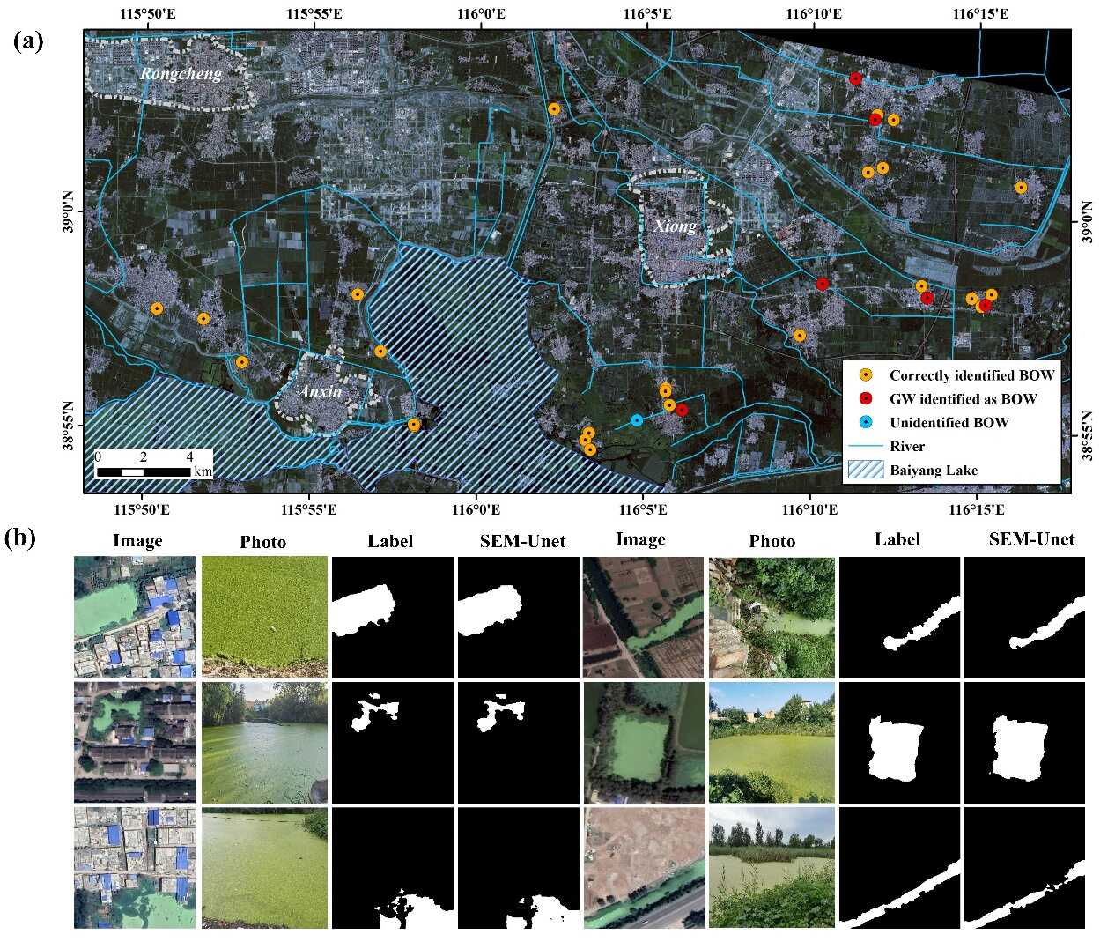Screen dimensions: 1115x949
Task: Click the Baiyang Lake hatched legend swatch
Action: coord(865,470)
